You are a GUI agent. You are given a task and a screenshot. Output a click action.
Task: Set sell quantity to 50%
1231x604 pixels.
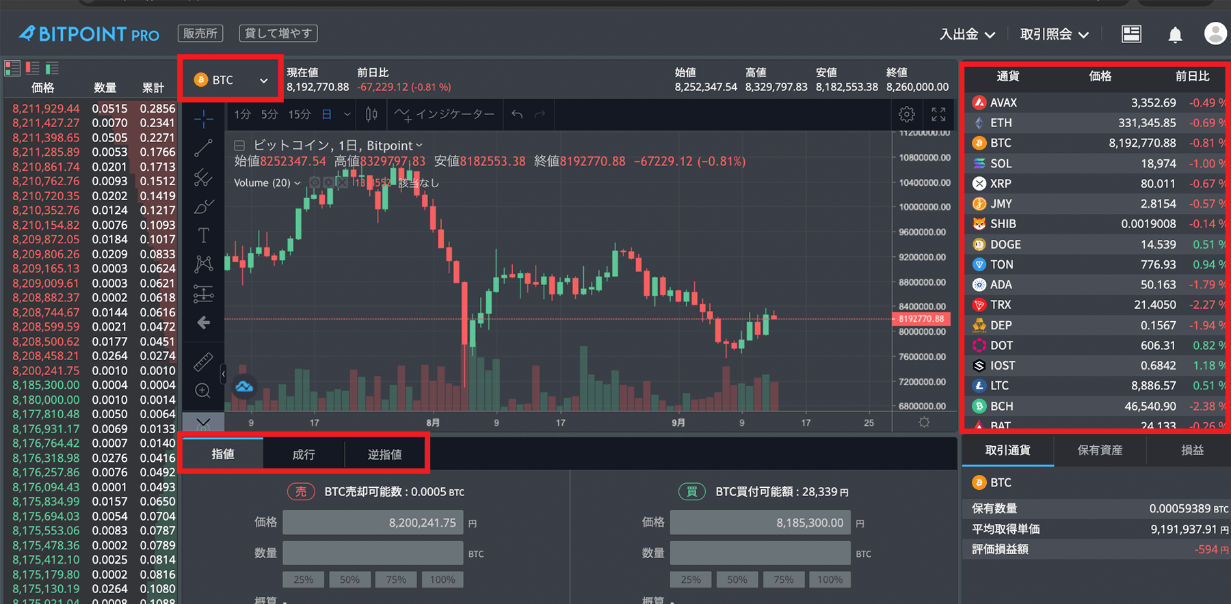pos(349,579)
